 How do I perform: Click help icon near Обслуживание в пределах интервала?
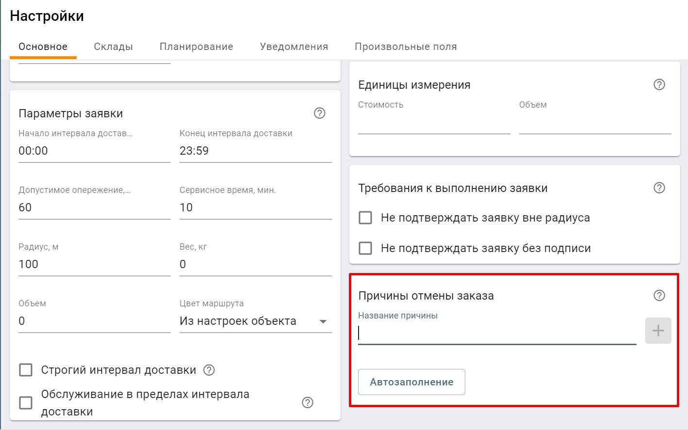coord(307,402)
